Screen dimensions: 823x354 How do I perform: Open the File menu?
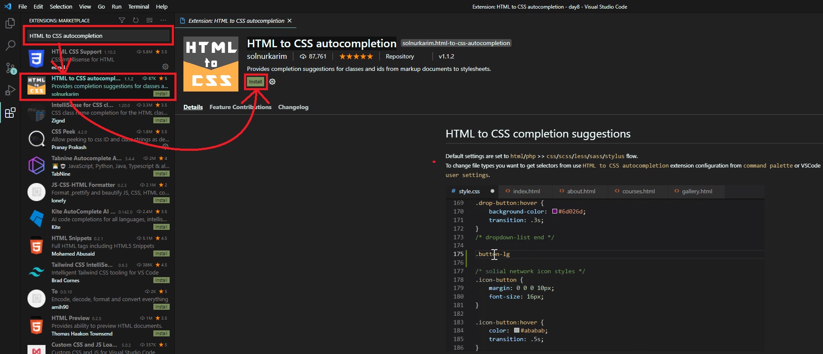pyautogui.click(x=23, y=6)
